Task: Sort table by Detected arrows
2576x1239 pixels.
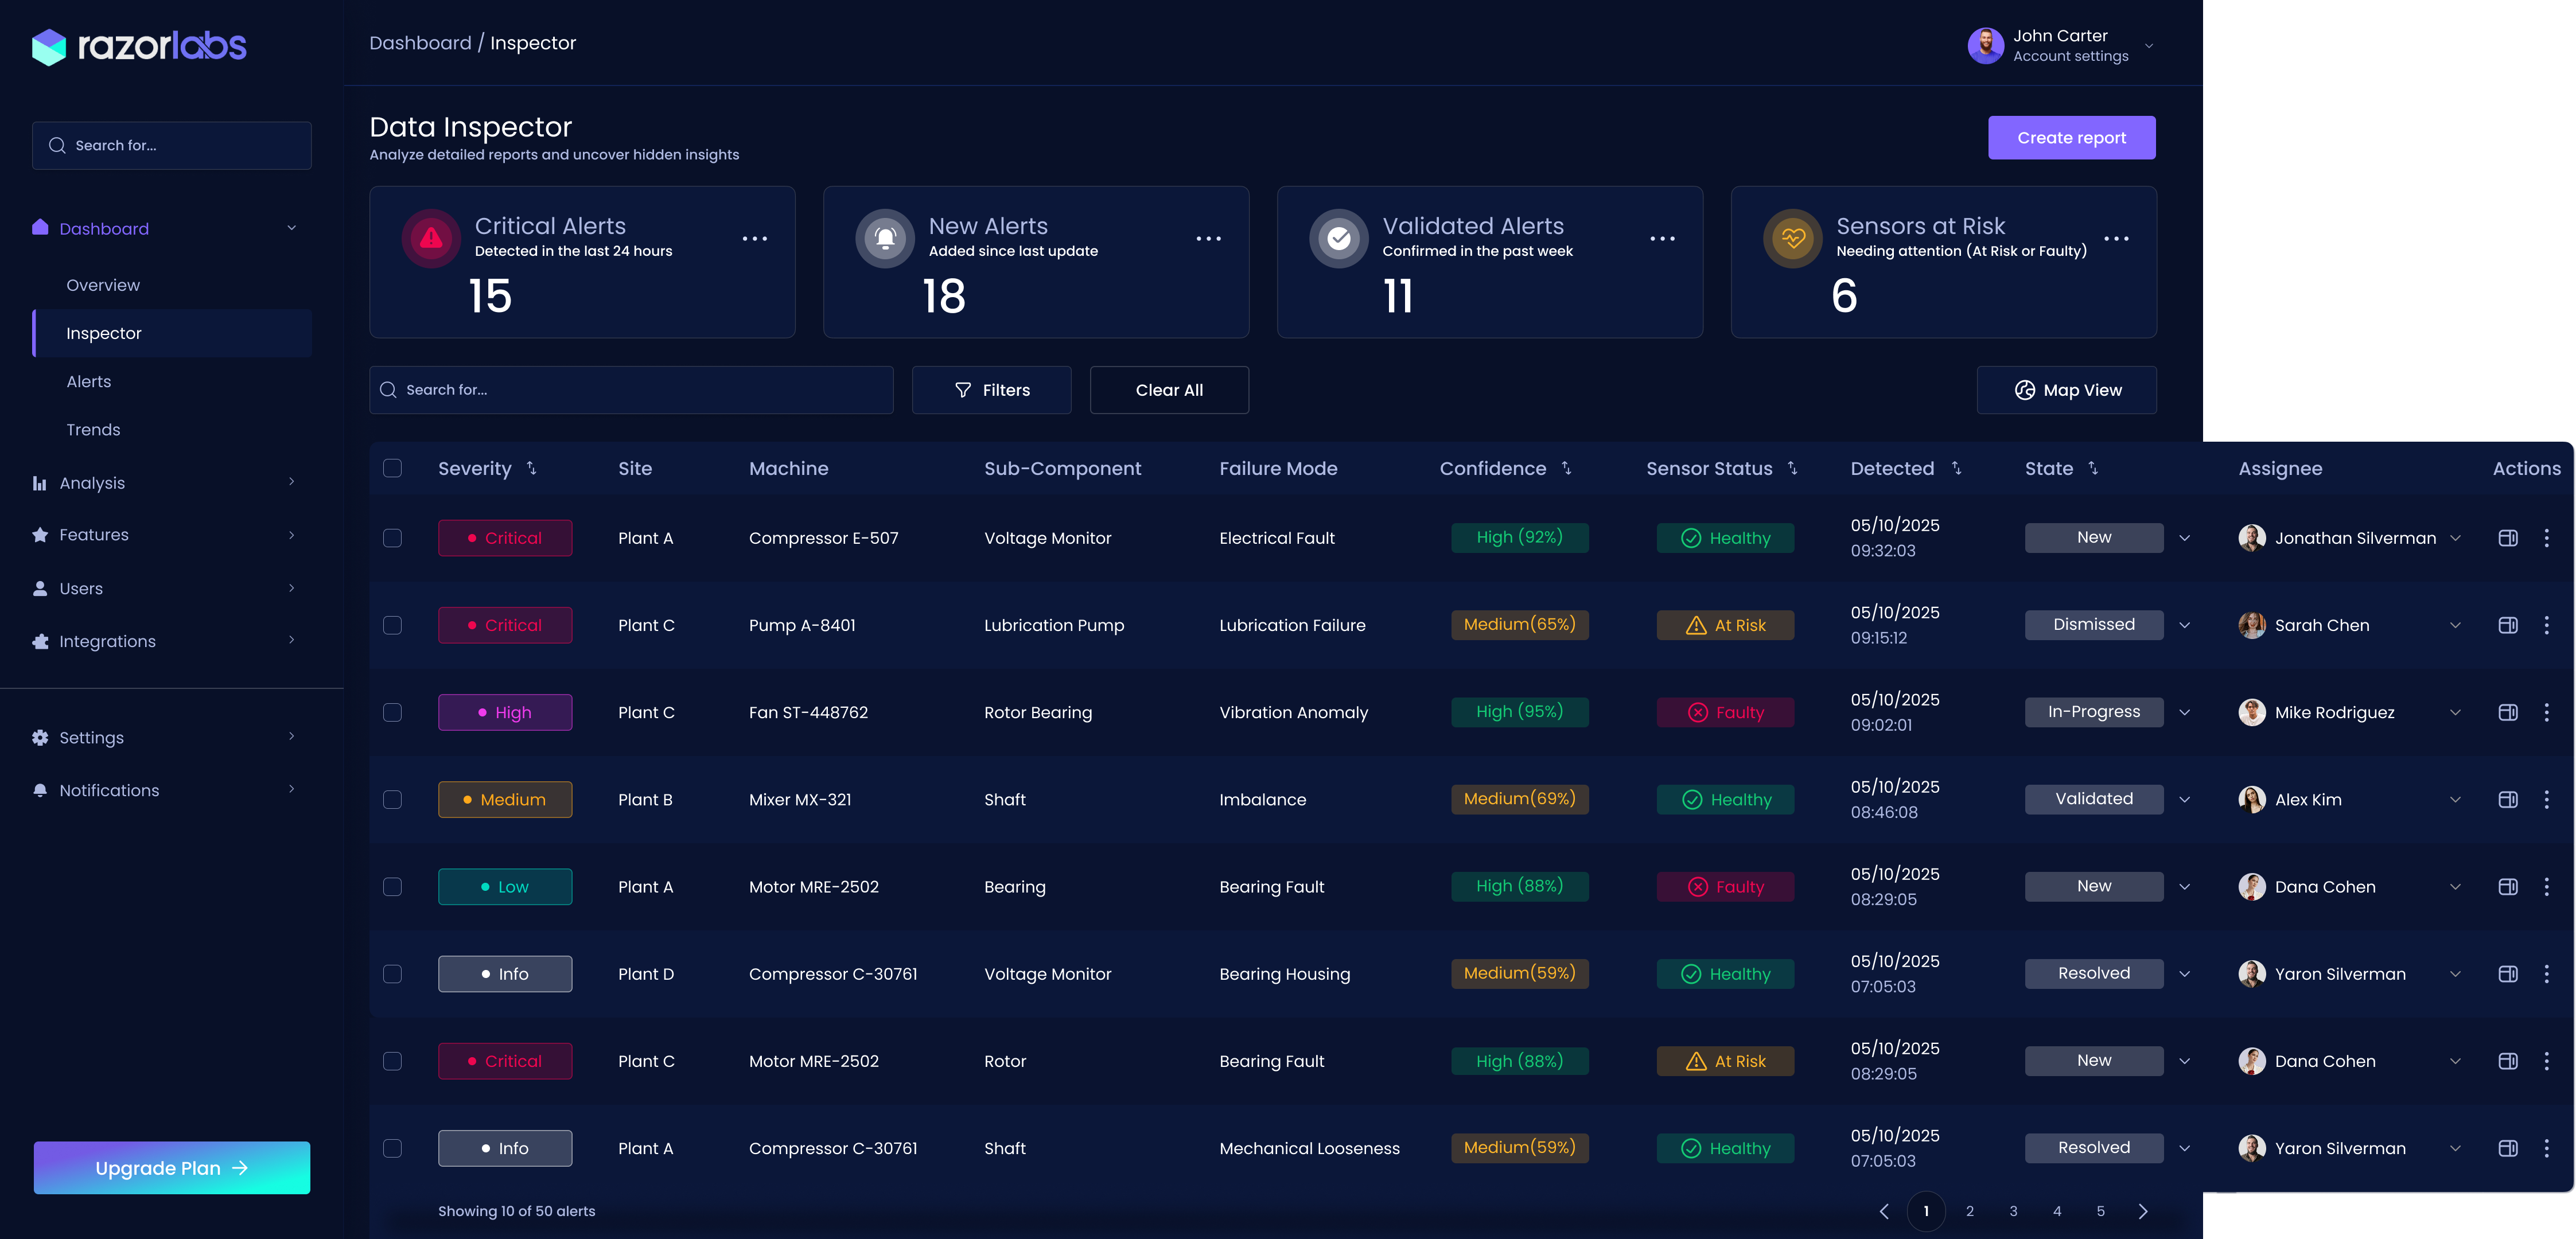Action: point(1957,468)
